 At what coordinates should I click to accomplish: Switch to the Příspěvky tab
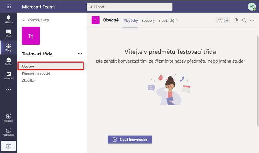tap(130, 21)
